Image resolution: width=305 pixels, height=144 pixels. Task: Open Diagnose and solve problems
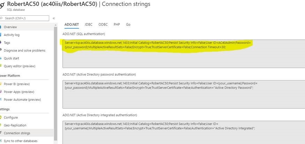tap(24, 51)
